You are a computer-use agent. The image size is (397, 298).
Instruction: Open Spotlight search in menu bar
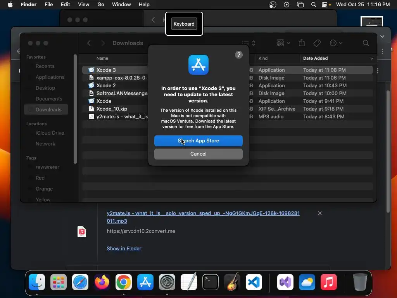pyautogui.click(x=313, y=5)
